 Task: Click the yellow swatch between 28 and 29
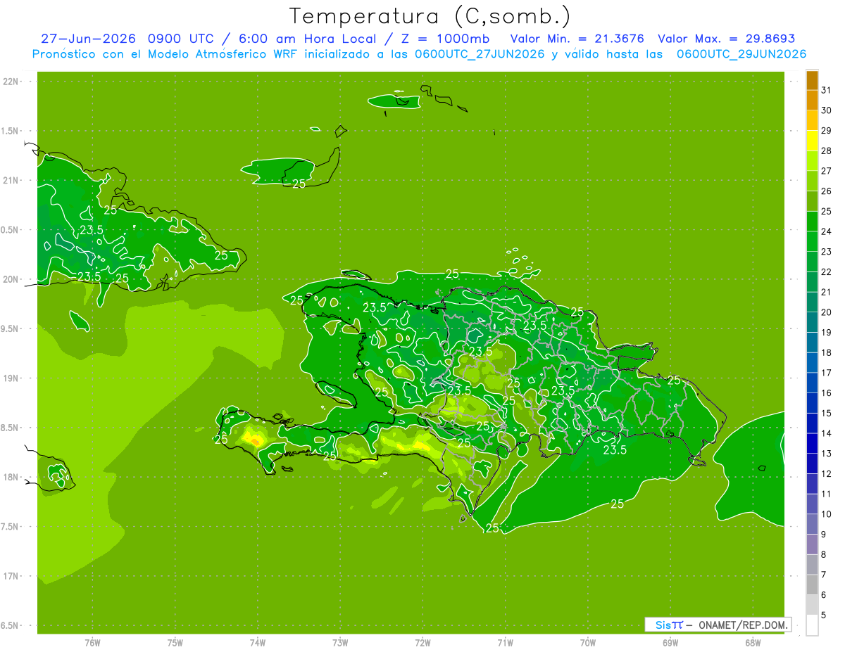812,141
